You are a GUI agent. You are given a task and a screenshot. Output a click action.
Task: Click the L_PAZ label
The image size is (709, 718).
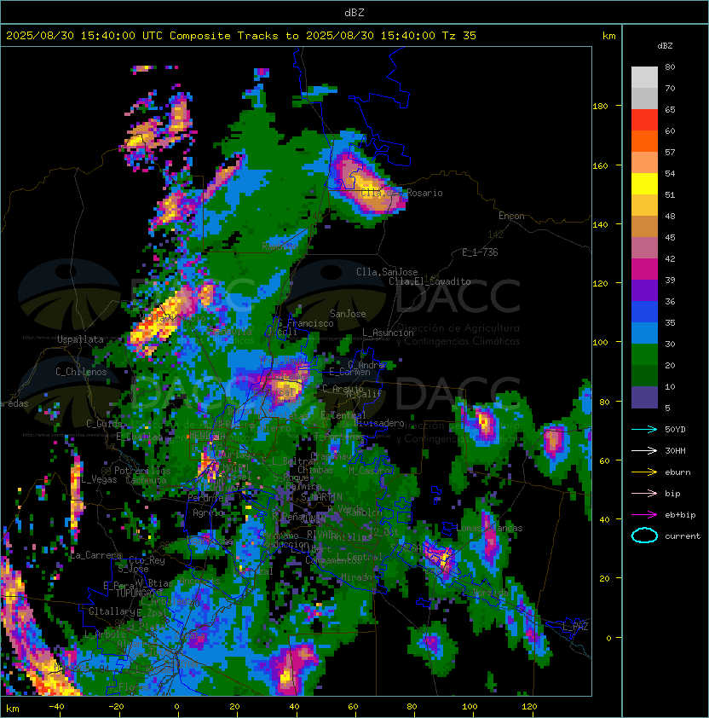coord(575,627)
